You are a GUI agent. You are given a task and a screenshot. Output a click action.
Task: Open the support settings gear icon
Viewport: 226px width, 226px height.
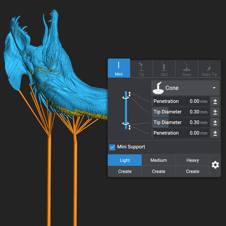coord(215,165)
